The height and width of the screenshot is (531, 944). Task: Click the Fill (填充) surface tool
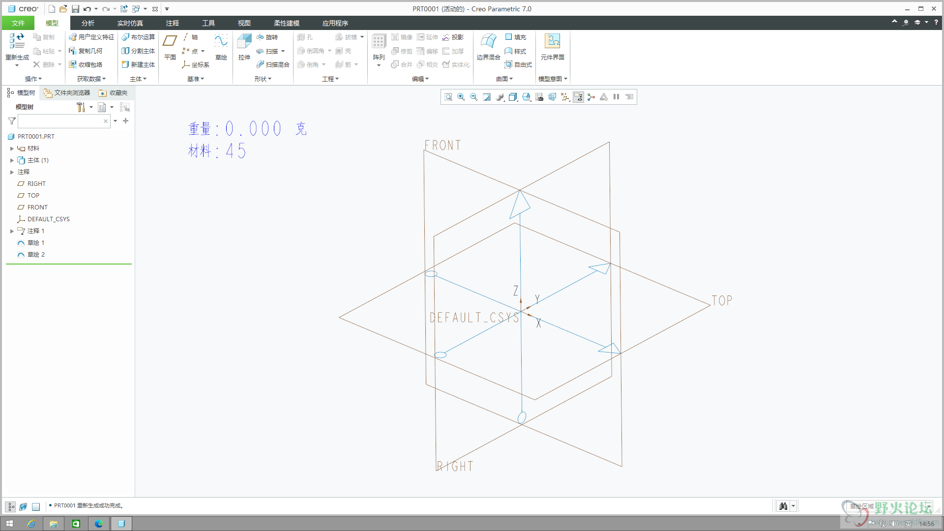click(x=515, y=37)
